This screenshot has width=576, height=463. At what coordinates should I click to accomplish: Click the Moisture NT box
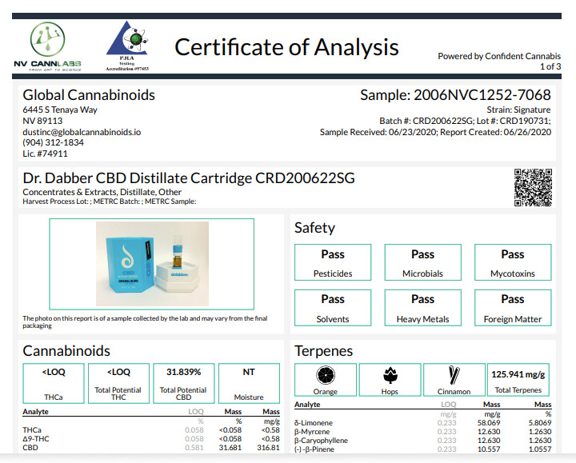[249, 383]
